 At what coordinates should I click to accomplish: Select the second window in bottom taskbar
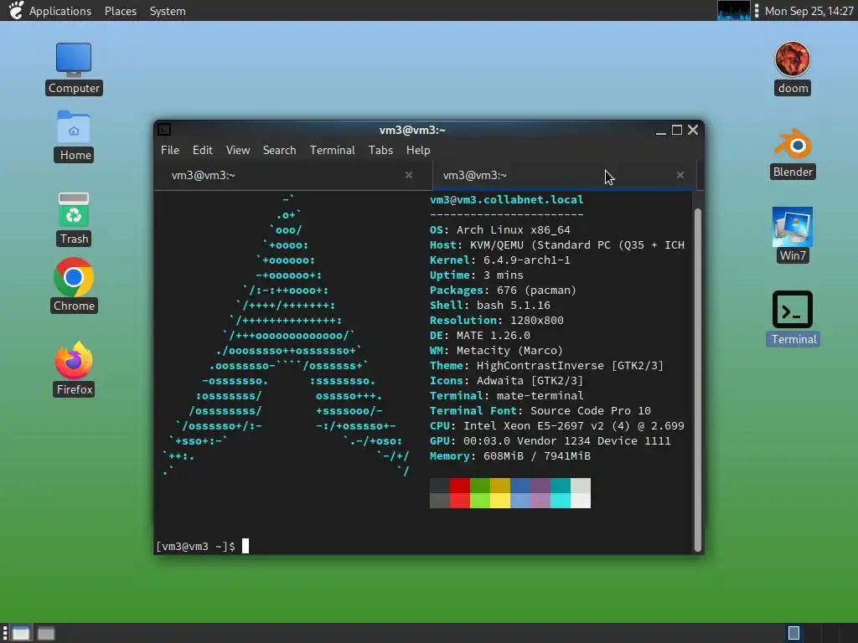coord(46,633)
